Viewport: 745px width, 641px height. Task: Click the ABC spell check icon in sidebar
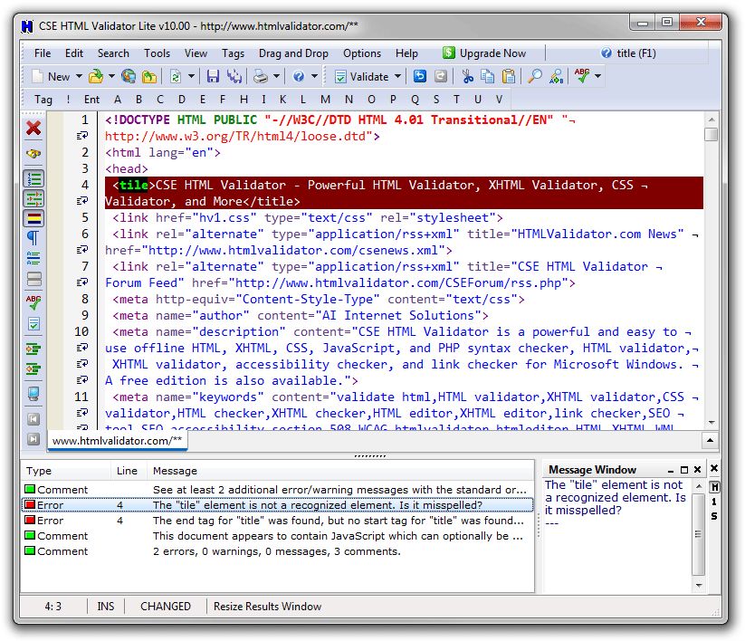click(x=33, y=301)
